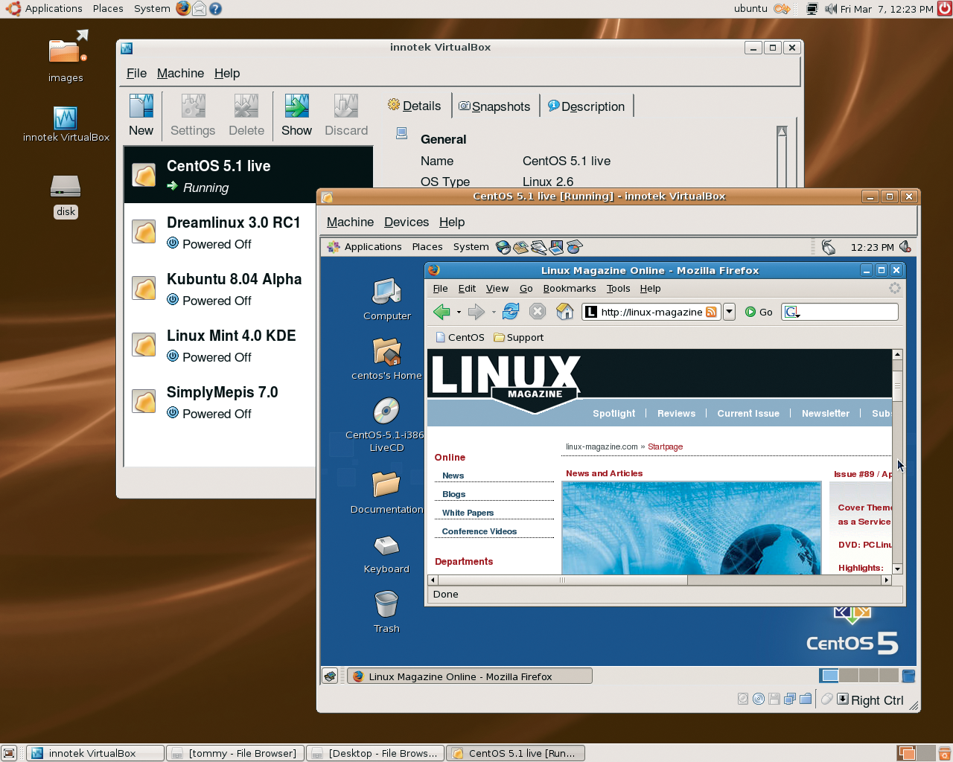953x762 pixels.
Task: Open the URL history dropdown arrow
Action: tap(729, 312)
